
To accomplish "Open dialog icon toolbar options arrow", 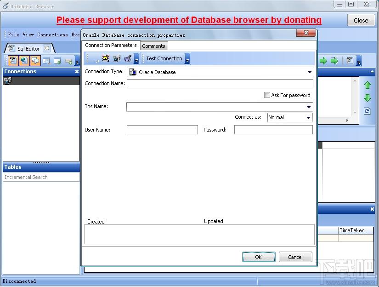I will 136,58.
